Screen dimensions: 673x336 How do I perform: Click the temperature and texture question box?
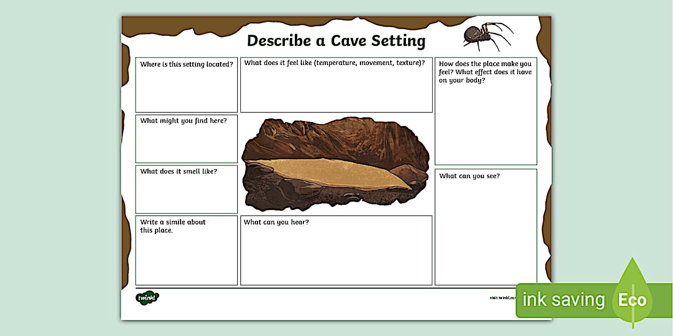pos(336,85)
